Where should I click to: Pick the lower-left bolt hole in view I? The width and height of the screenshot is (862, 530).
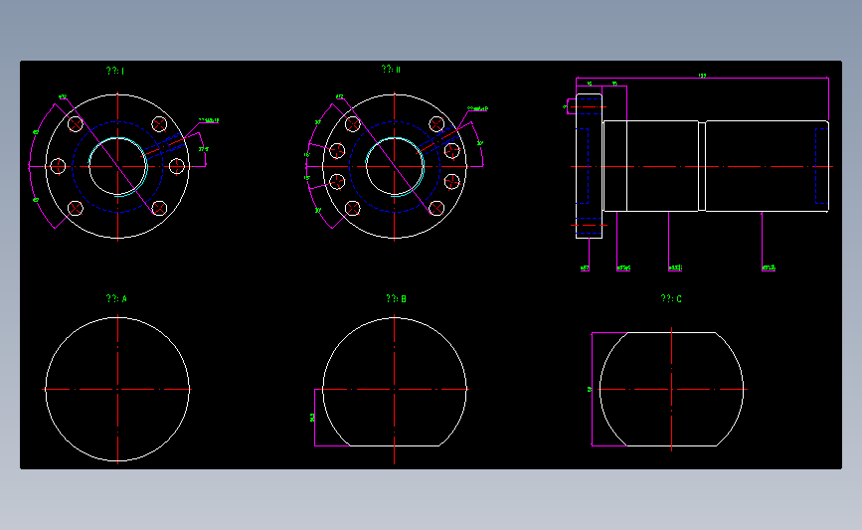76,209
